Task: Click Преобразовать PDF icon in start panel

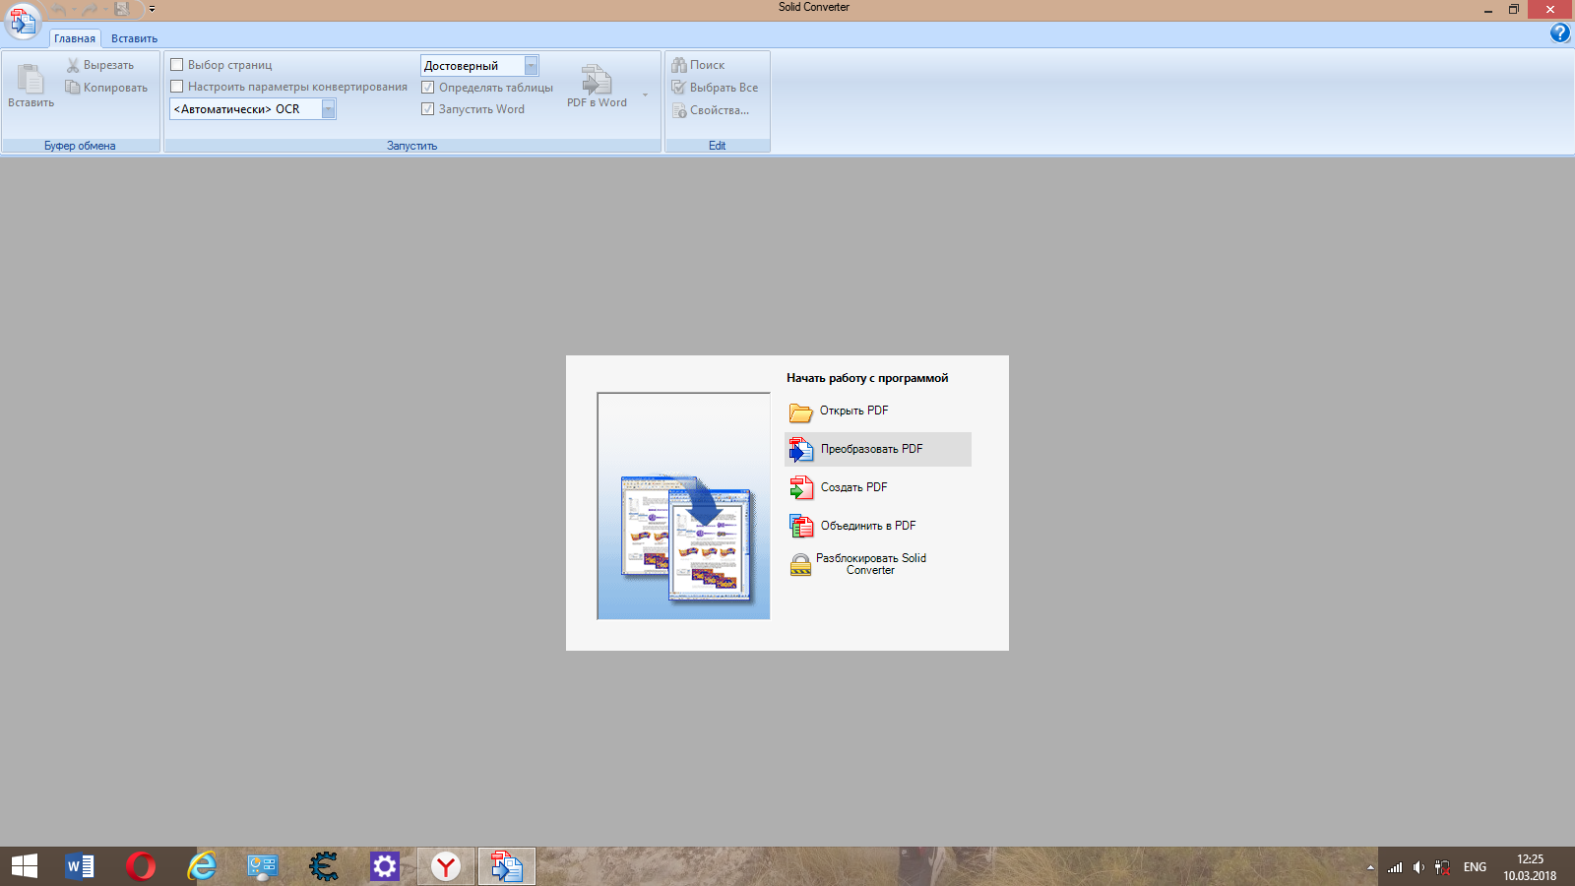Action: coord(801,450)
